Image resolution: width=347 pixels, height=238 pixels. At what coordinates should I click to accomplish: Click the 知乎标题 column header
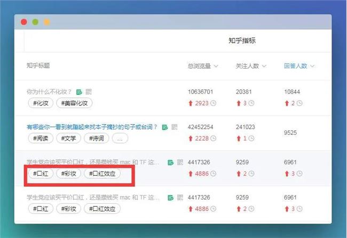click(x=38, y=65)
